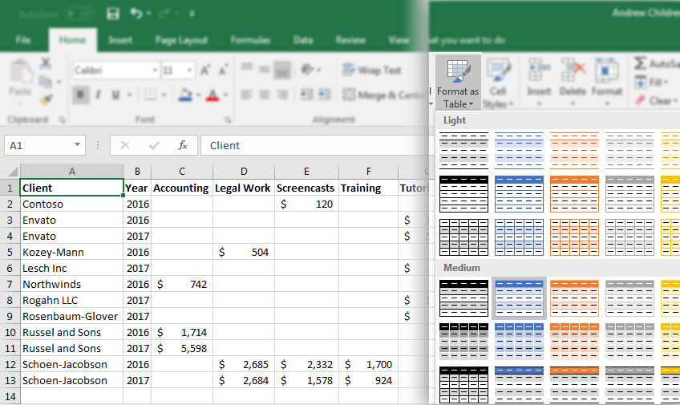Choose the blue Medium table style
The image size is (680, 405).
[519, 298]
